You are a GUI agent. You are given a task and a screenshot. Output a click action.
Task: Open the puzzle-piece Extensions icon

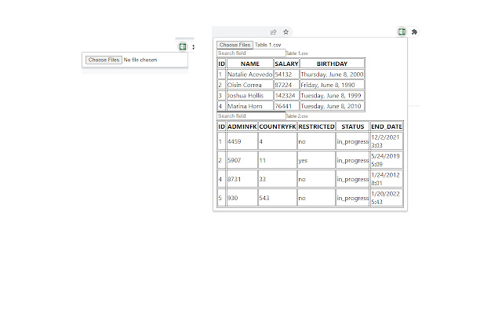(x=414, y=31)
